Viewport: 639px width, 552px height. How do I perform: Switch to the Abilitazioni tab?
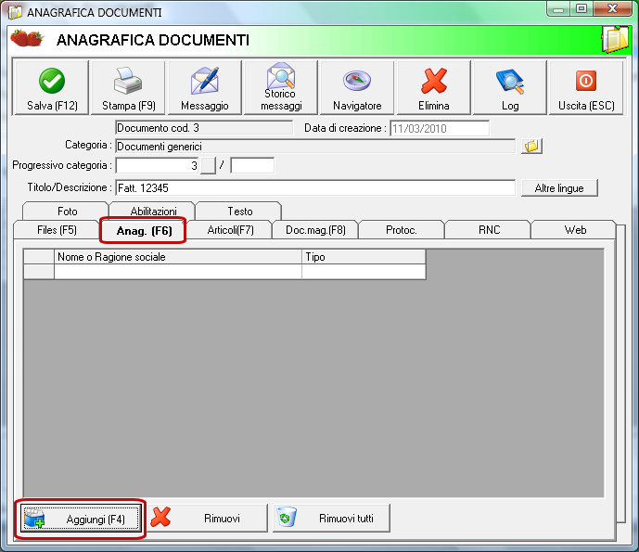[x=153, y=212]
